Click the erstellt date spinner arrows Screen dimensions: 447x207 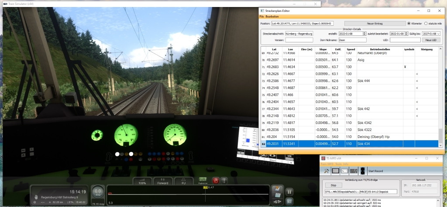pos(364,34)
